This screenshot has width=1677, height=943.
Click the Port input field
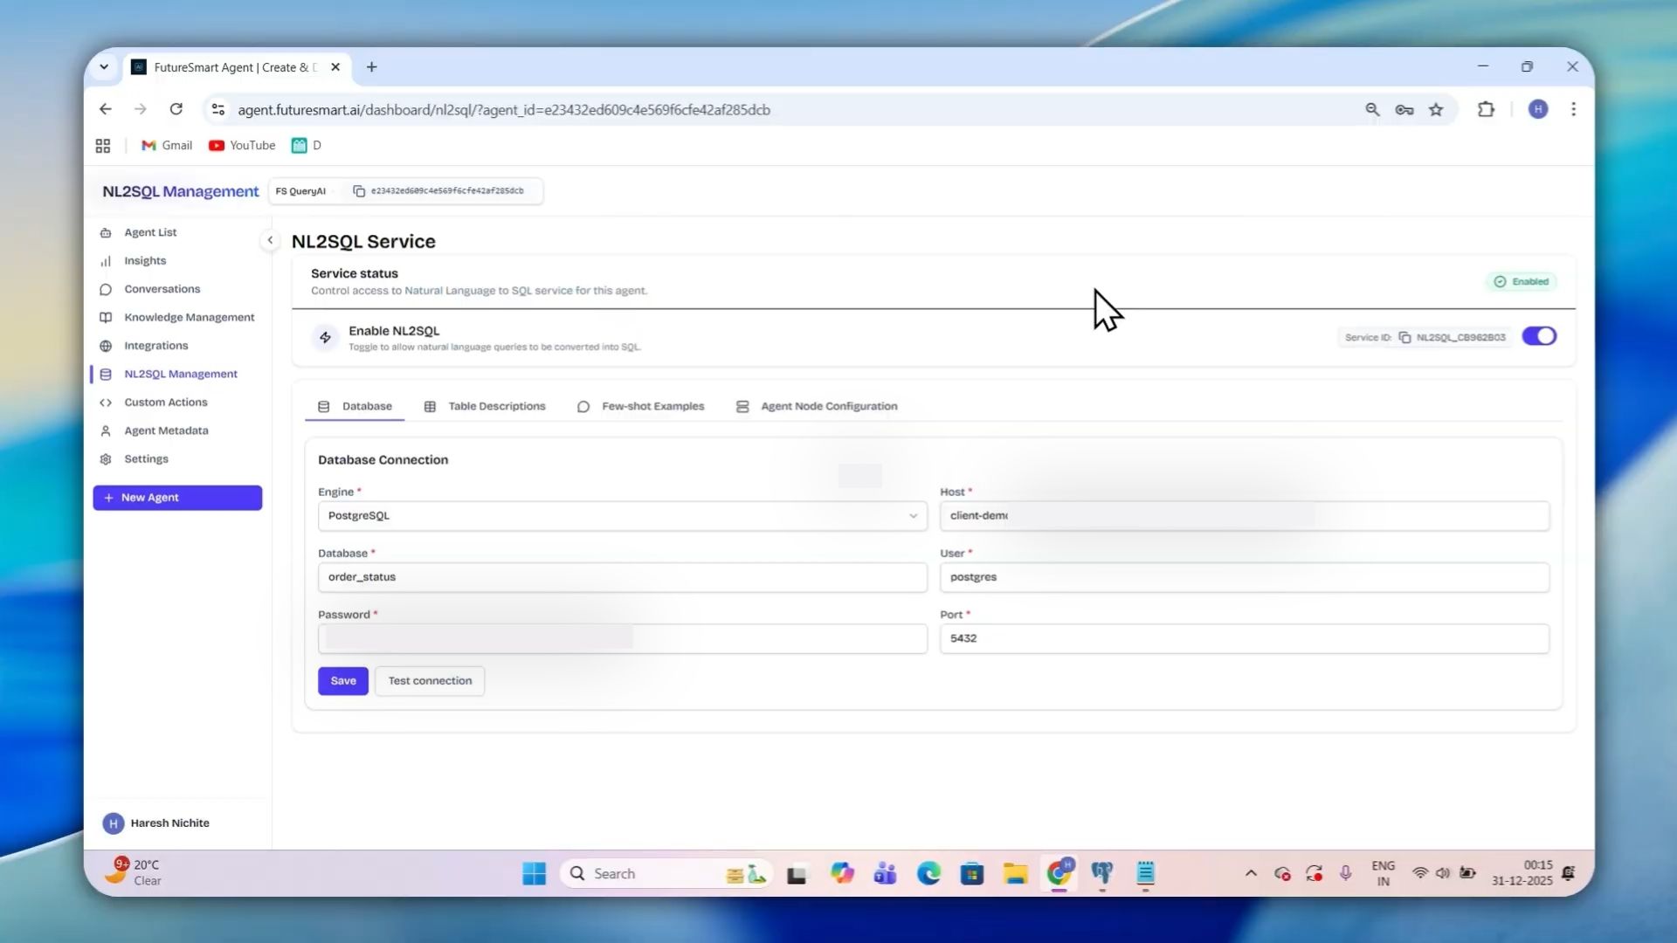coord(1244,638)
